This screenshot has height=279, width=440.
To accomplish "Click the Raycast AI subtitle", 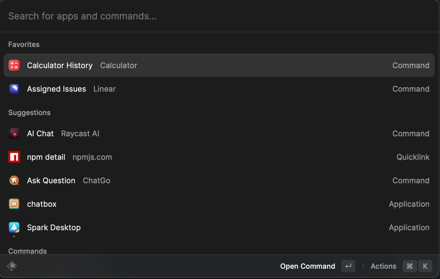I will point(80,134).
